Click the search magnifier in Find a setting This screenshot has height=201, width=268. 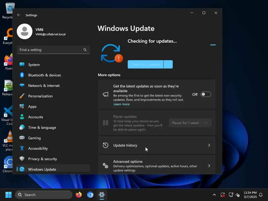click(x=85, y=50)
